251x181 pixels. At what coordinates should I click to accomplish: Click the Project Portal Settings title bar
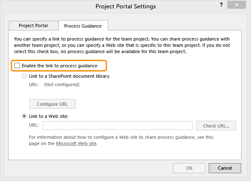click(x=125, y=6)
